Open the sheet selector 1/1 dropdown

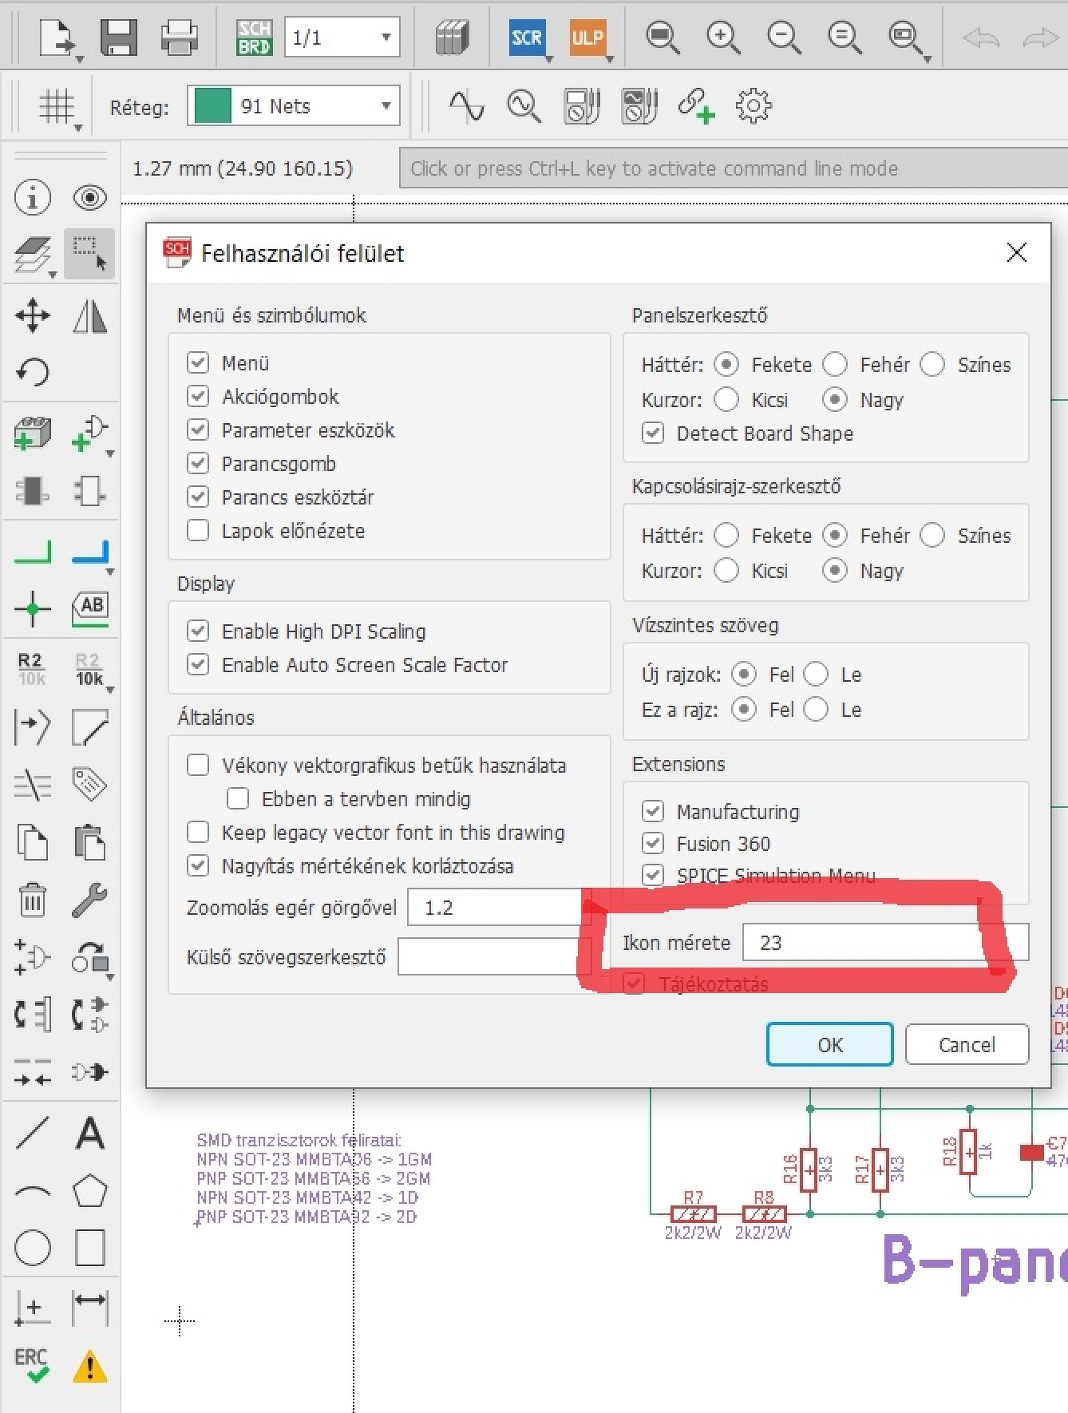342,37
